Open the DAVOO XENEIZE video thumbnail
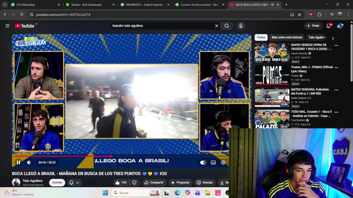Screen dimensions: 353x198 272,52
